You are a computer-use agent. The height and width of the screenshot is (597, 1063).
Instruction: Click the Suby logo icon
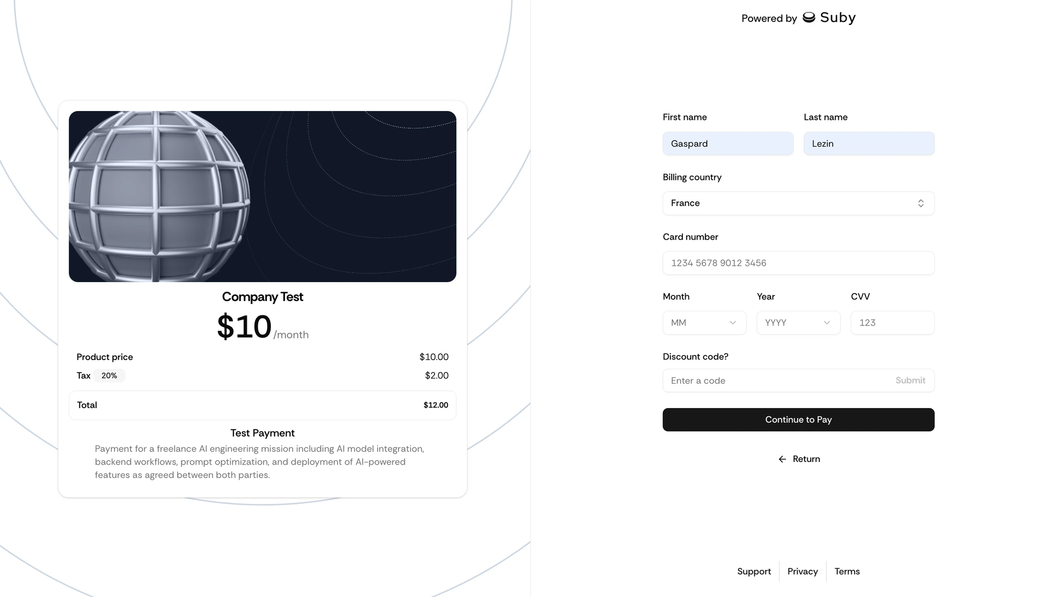point(809,18)
